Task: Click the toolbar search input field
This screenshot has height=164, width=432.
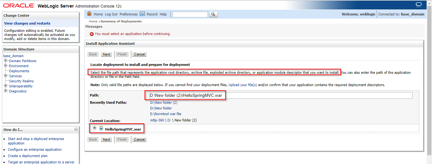Action: [190, 14]
